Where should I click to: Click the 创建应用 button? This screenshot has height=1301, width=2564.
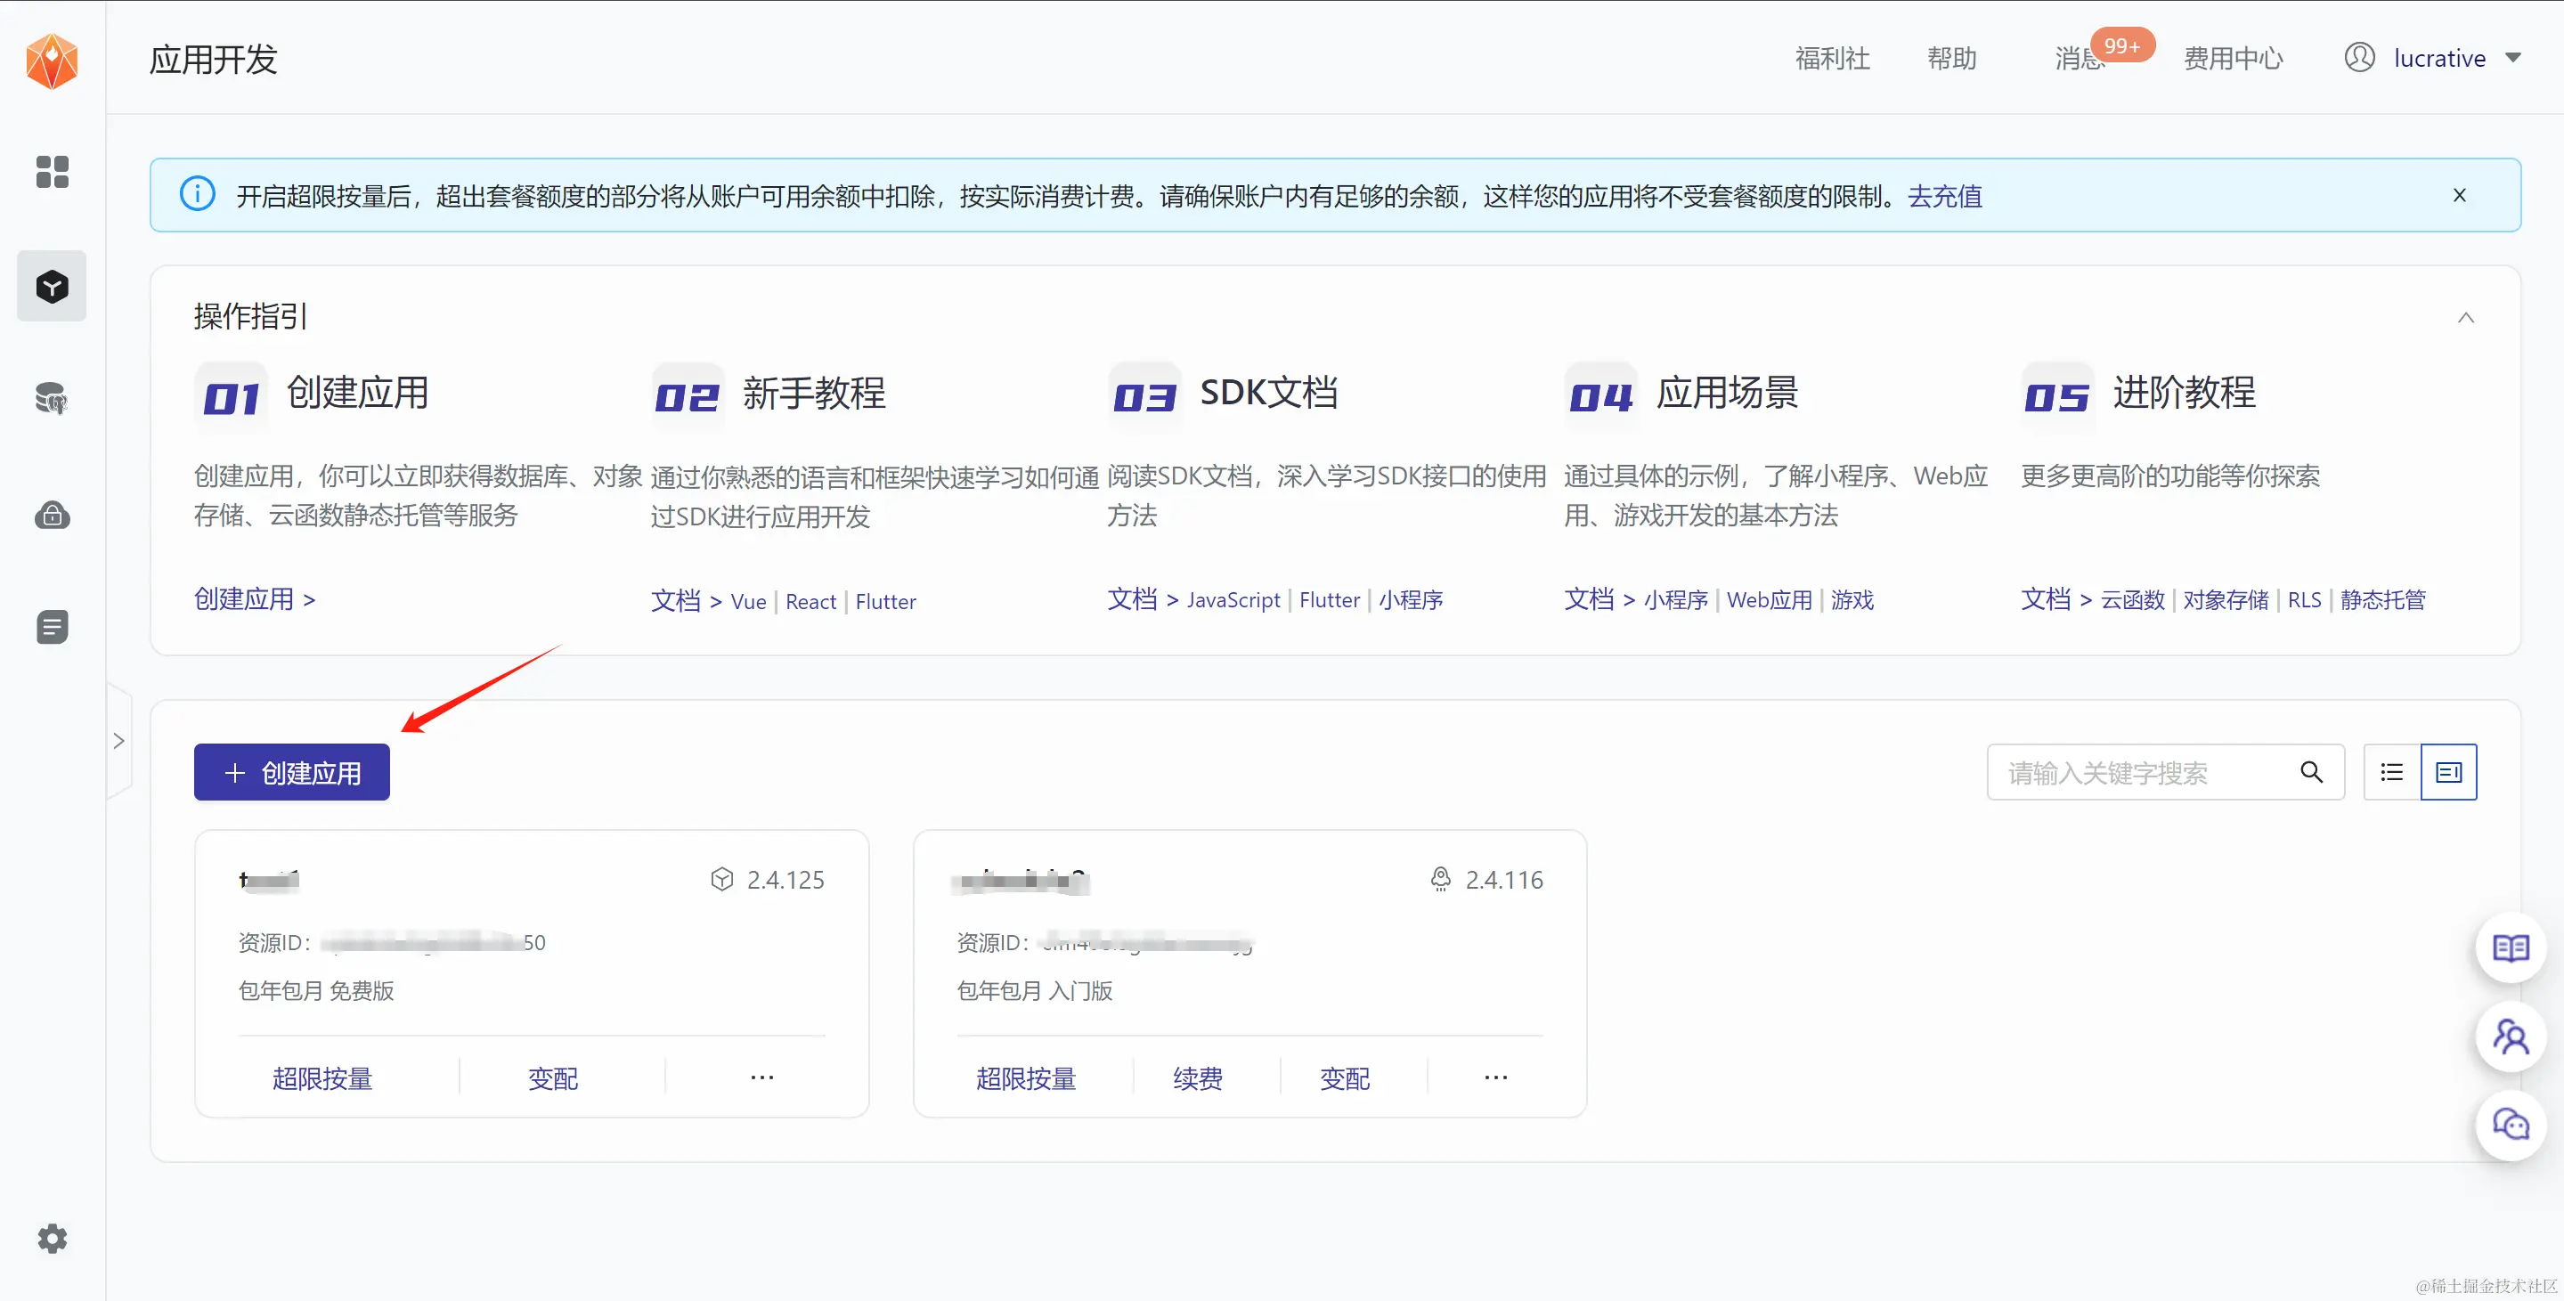(x=291, y=772)
